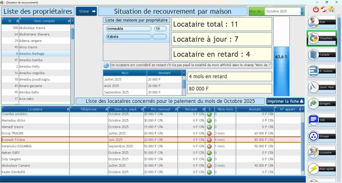Click search icon in Reliquat column header
The width and height of the screenshot is (342, 183).
click(x=204, y=109)
